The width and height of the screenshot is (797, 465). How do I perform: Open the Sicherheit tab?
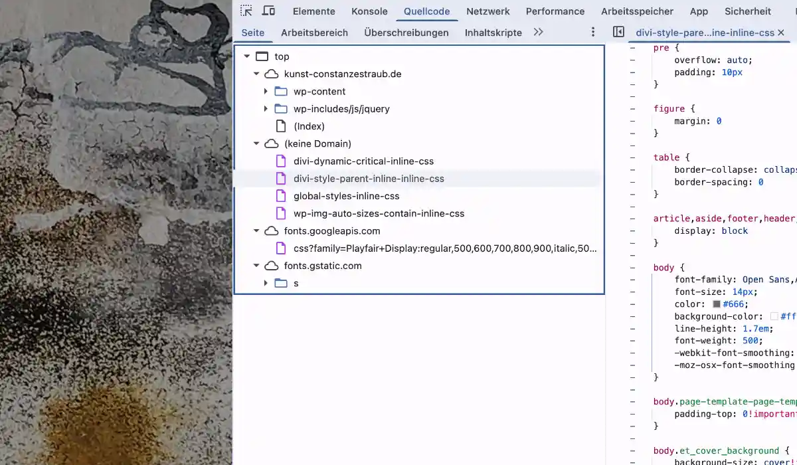pos(748,11)
